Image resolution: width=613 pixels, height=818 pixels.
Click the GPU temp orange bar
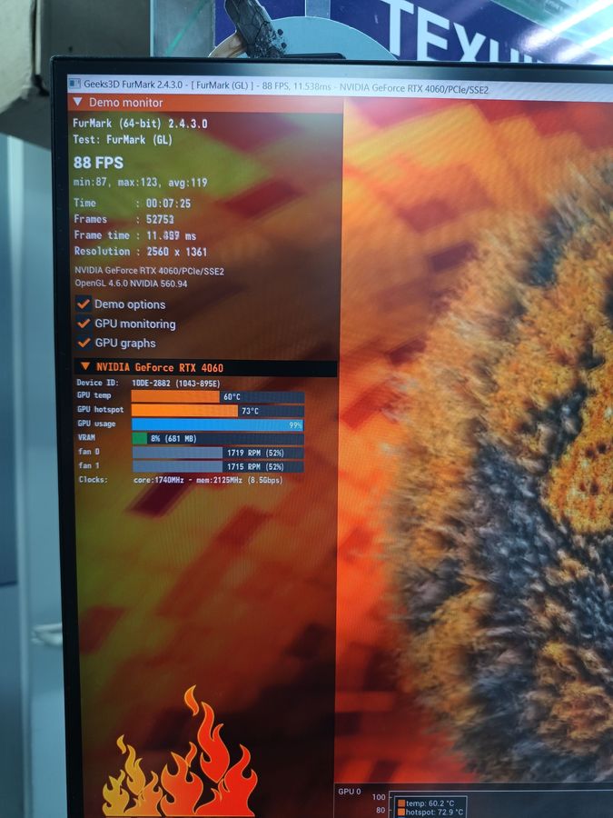175,396
